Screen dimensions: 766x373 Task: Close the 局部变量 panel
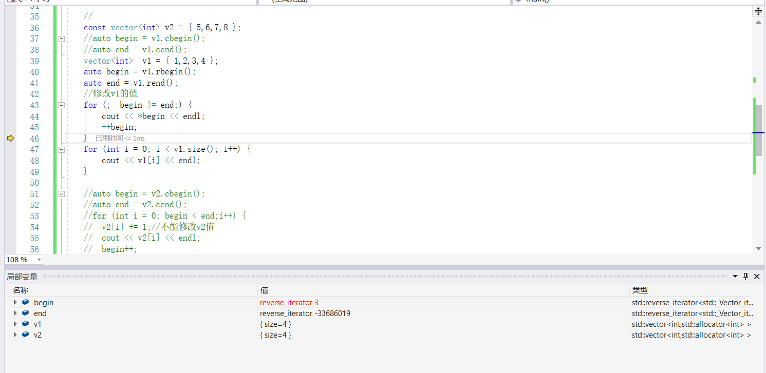[757, 277]
